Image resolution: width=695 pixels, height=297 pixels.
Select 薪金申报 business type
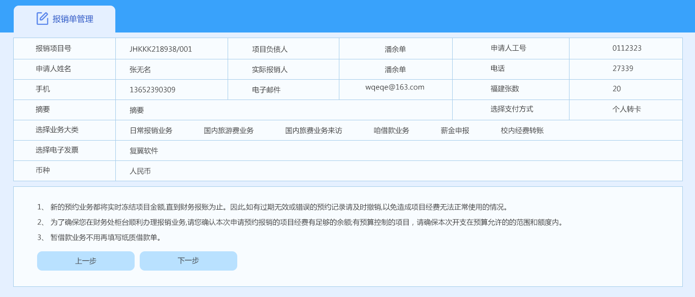point(455,130)
